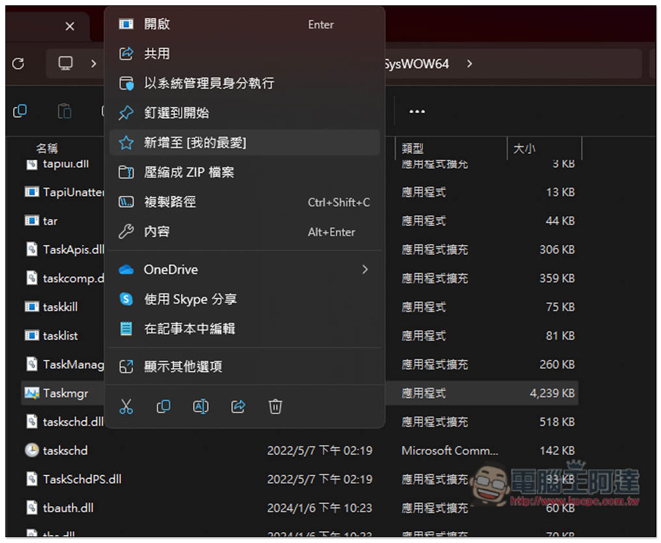
Task: Close the Explorer tab with X button
Action: (x=70, y=26)
